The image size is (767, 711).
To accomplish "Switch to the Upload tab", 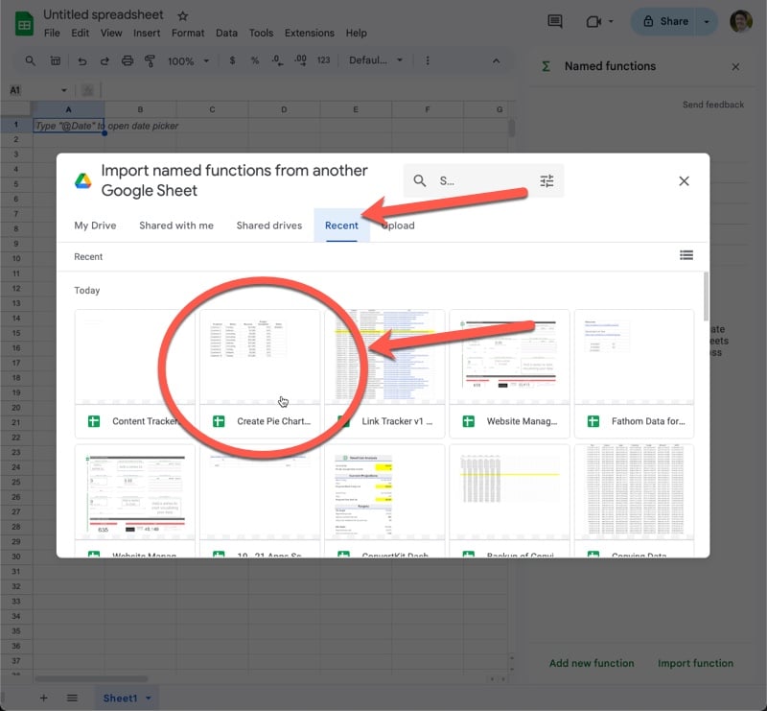I will pyautogui.click(x=398, y=225).
